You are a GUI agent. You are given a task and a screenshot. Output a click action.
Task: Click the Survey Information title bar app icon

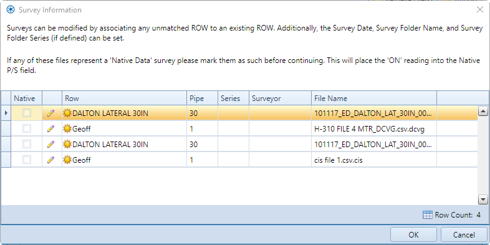click(11, 10)
